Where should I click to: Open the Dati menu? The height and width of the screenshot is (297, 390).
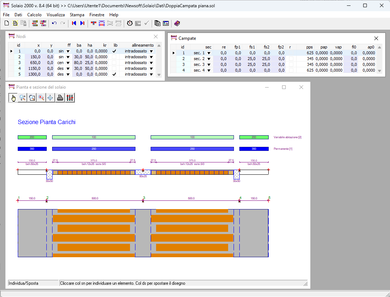(x=18, y=15)
